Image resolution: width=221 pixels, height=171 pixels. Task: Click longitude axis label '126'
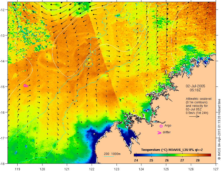tap(191, 169)
